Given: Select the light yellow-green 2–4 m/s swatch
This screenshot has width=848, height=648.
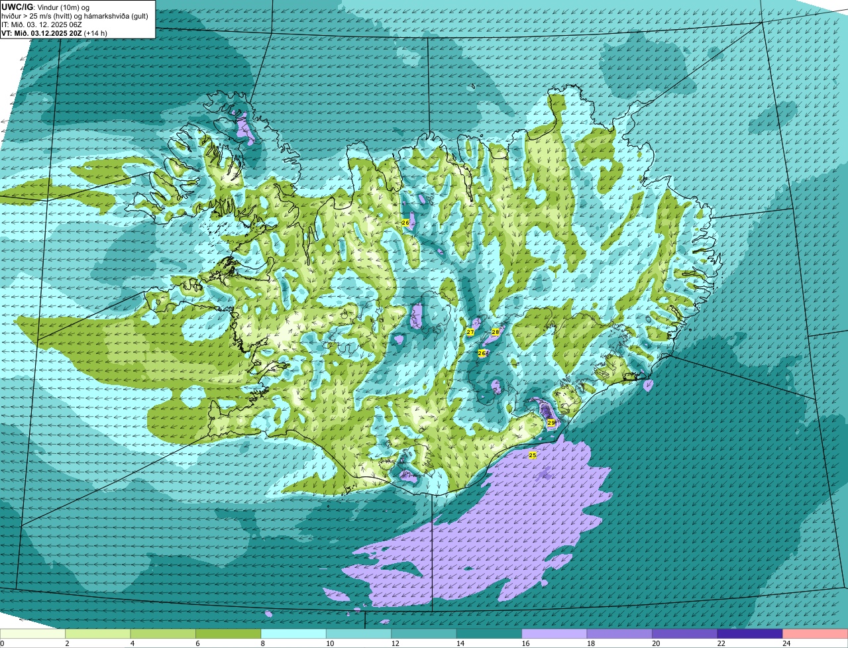Looking at the screenshot, I should 98,634.
